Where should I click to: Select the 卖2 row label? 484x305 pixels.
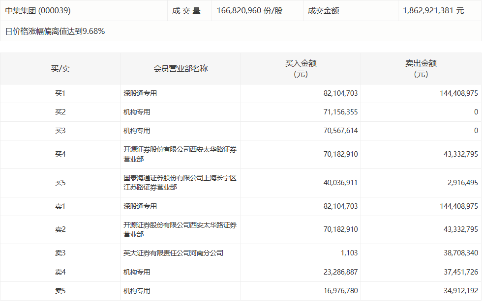click(60, 229)
